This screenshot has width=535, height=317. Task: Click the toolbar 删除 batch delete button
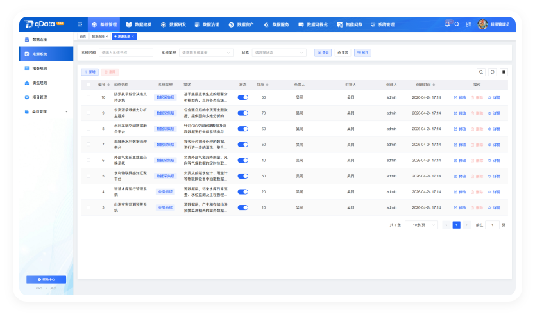110,72
